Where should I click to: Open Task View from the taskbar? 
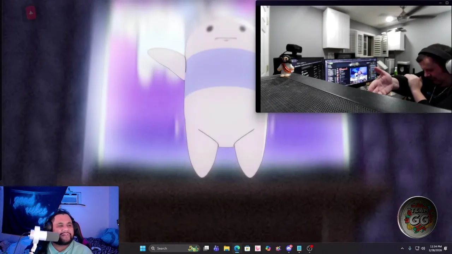pyautogui.click(x=206, y=248)
